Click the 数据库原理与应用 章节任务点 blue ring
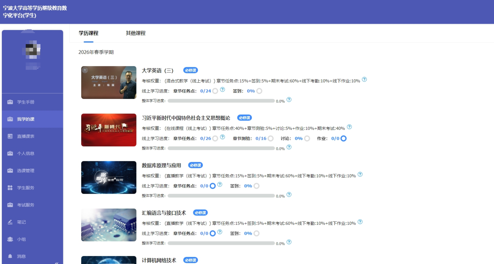Screen dimensions: 494x264 (x=213, y=186)
